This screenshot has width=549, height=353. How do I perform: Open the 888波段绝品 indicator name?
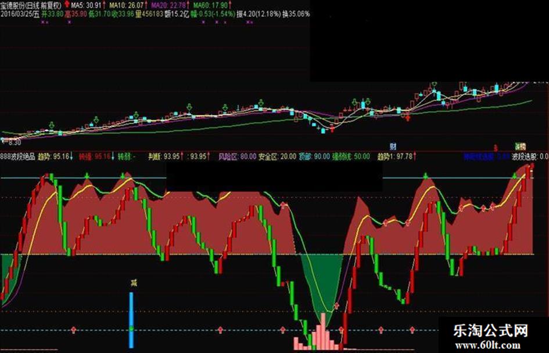(x=18, y=157)
